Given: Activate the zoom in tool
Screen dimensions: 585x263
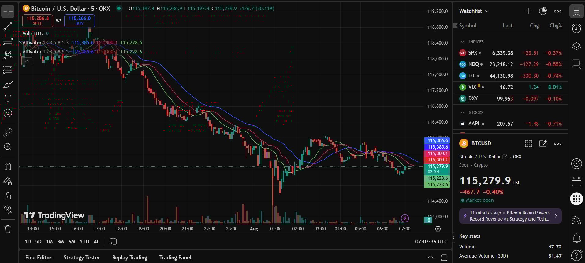Looking at the screenshot, I should pyautogui.click(x=8, y=147).
